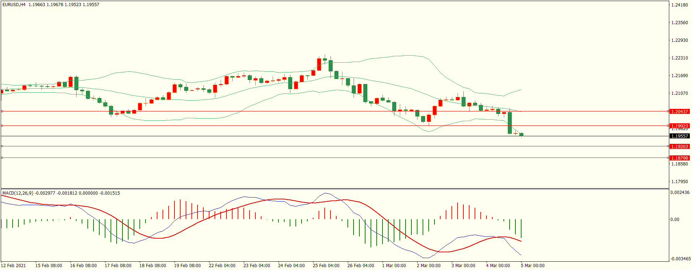Select the black 1.19557 current price label
Viewport: 692px width, 270px height.
coord(679,136)
